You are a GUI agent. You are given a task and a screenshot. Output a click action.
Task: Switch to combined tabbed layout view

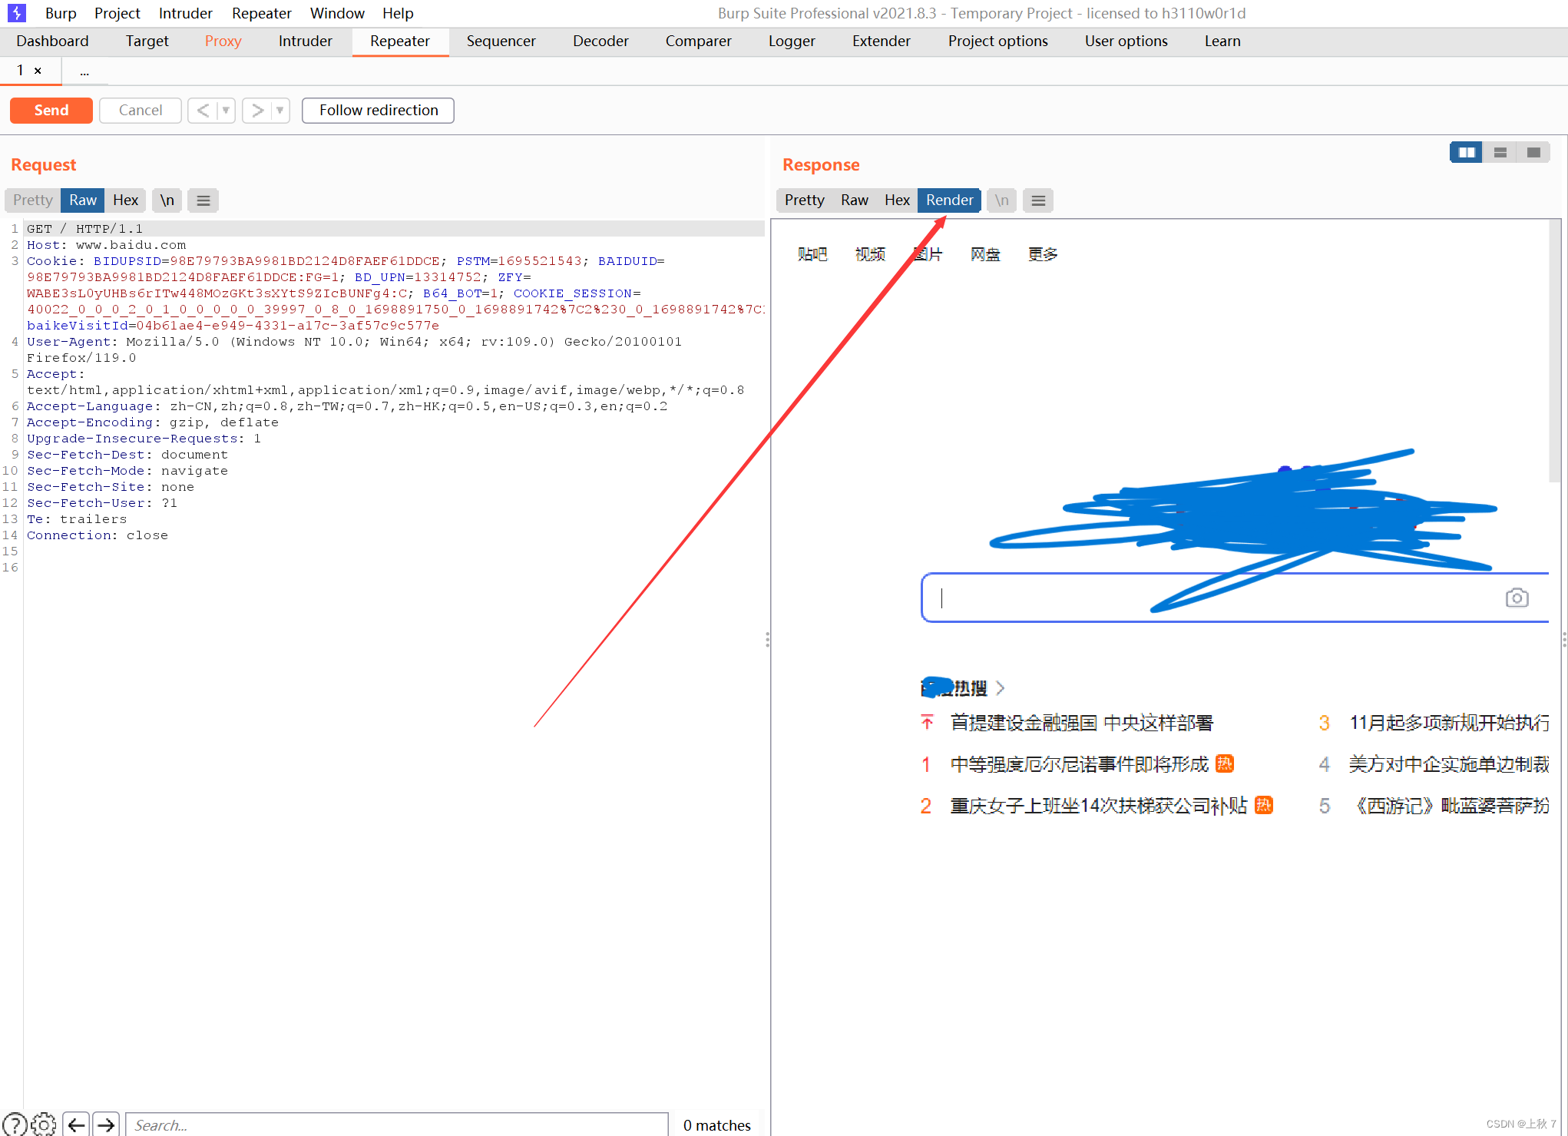click(1533, 153)
